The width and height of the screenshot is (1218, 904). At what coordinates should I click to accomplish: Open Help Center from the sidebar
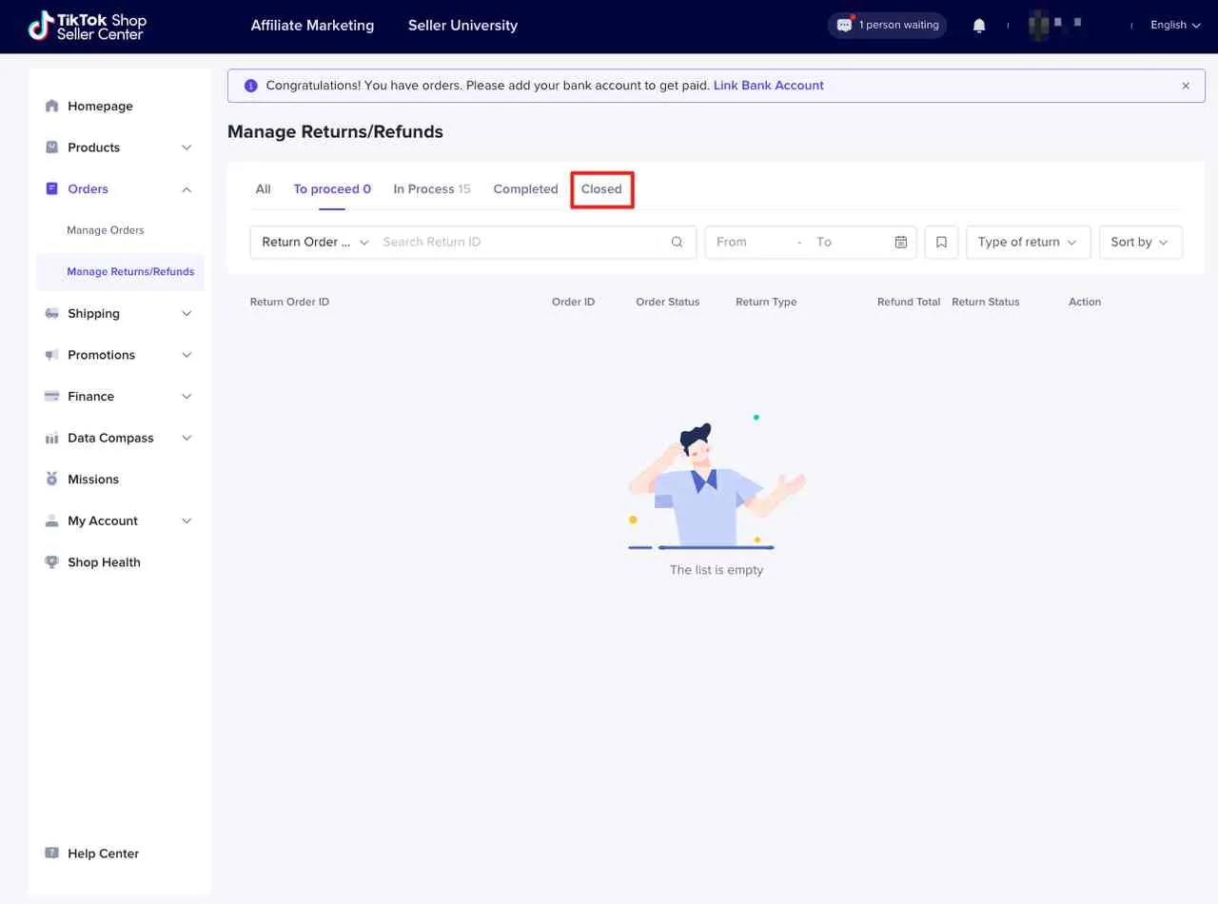(x=103, y=854)
